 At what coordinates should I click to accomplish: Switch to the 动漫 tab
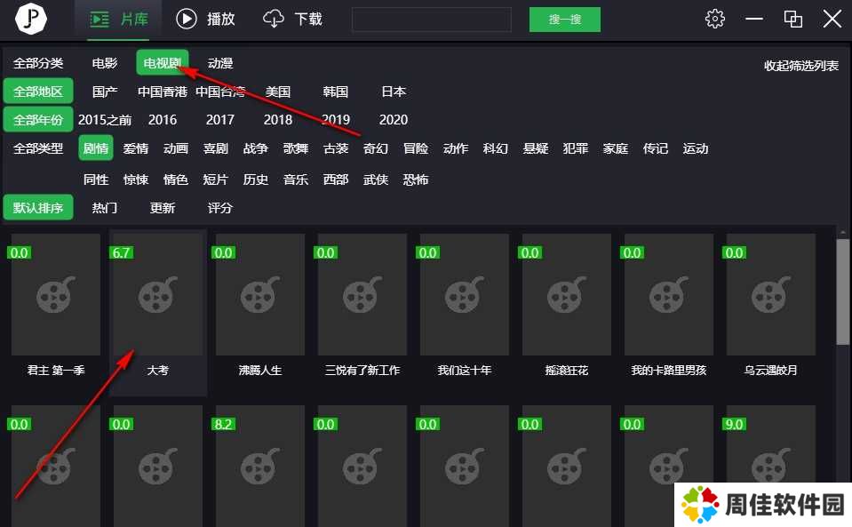click(x=220, y=63)
